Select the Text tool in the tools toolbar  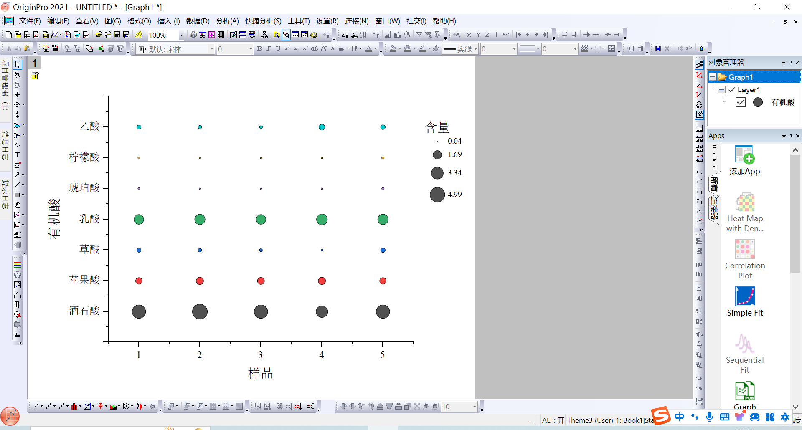[18, 154]
